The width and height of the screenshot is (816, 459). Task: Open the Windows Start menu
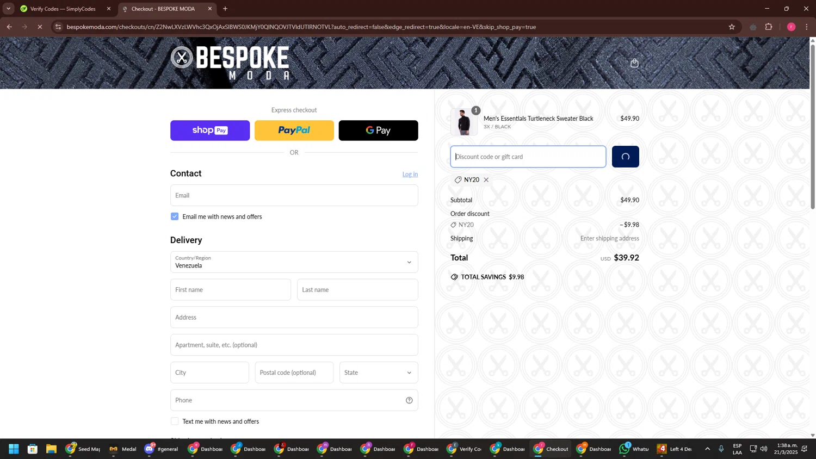coord(14,449)
